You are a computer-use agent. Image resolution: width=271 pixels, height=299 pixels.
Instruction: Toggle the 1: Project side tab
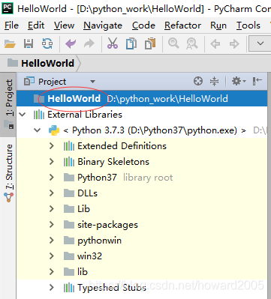(x=9, y=104)
